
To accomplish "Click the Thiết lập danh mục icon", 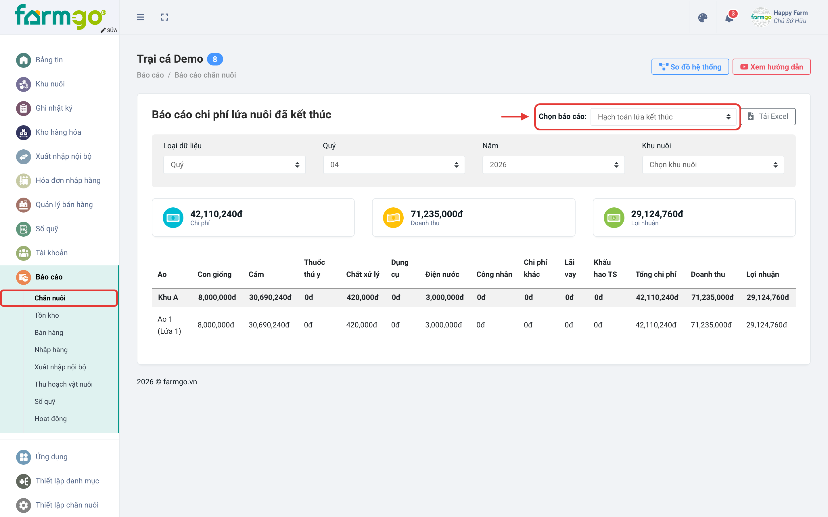I will [x=24, y=481].
